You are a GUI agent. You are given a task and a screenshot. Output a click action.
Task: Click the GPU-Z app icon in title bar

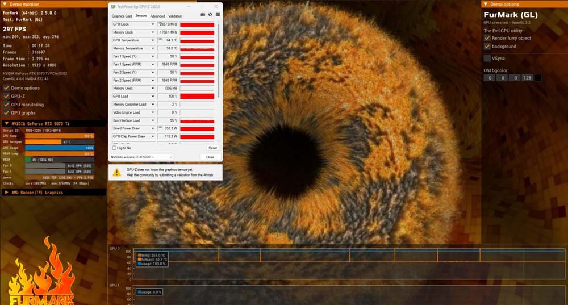point(112,6)
